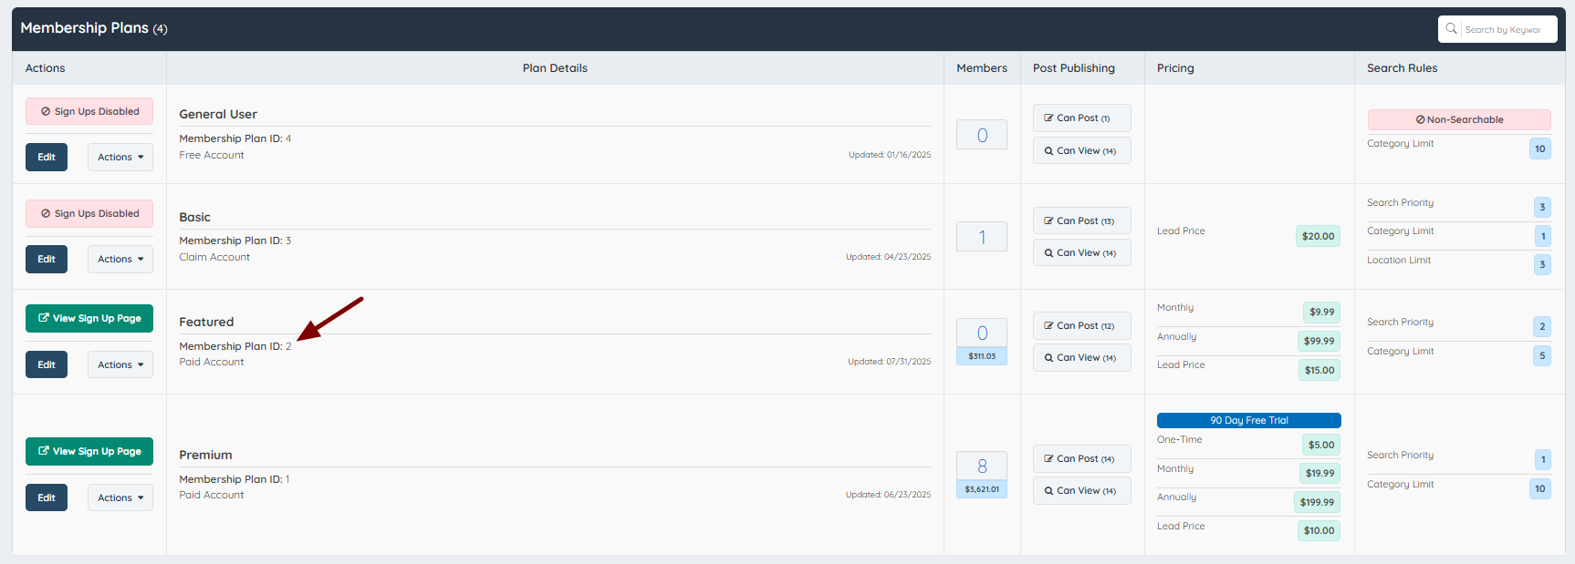Click the Featured plan title

[206, 322]
